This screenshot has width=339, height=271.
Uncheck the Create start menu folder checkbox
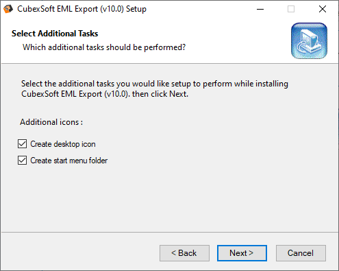(22, 161)
